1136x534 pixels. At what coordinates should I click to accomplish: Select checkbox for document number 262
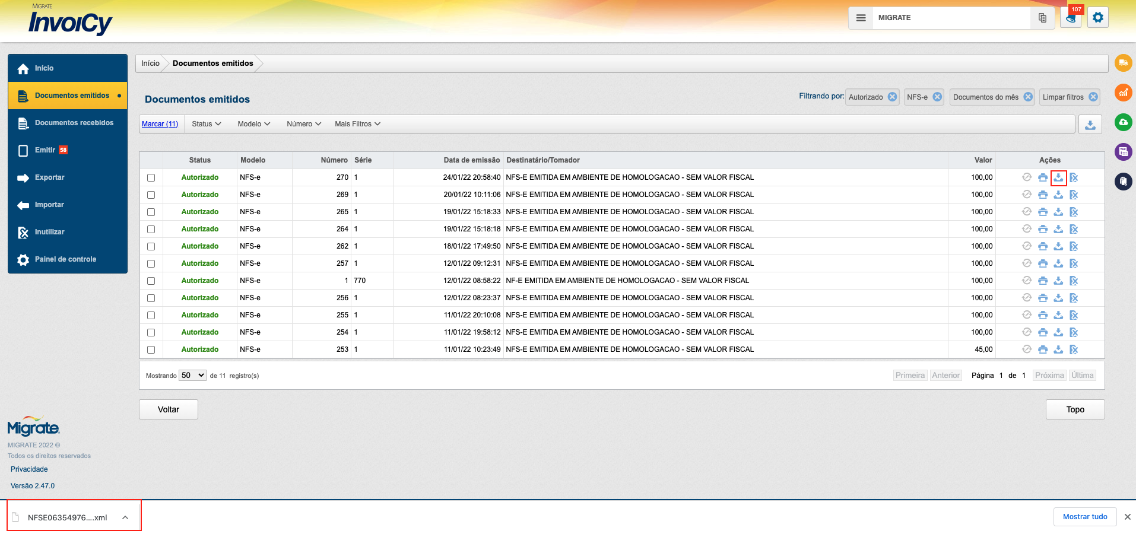[x=151, y=246]
